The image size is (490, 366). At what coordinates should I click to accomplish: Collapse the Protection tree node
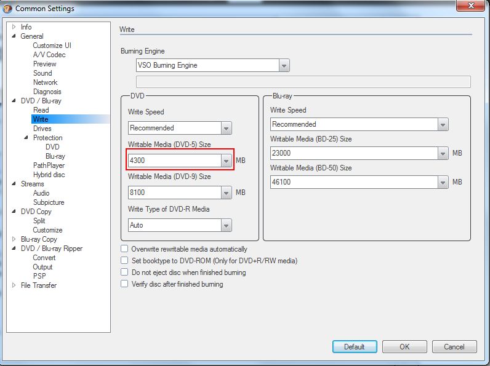pyautogui.click(x=26, y=137)
